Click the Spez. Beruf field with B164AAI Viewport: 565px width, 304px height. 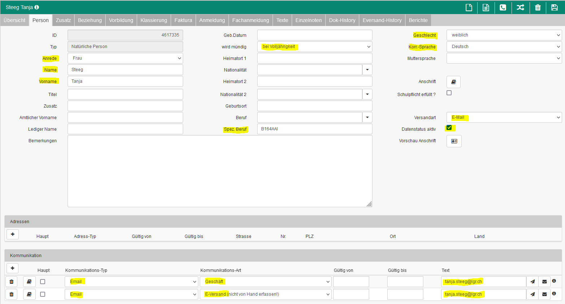pos(315,129)
